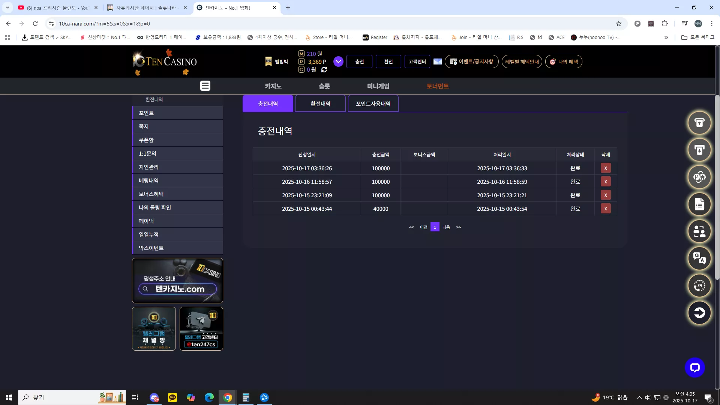Open the Chrome tab search dropdown

(x=7, y=7)
